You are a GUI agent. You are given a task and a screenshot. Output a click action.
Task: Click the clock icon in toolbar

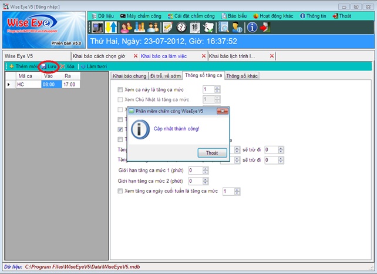point(181,27)
